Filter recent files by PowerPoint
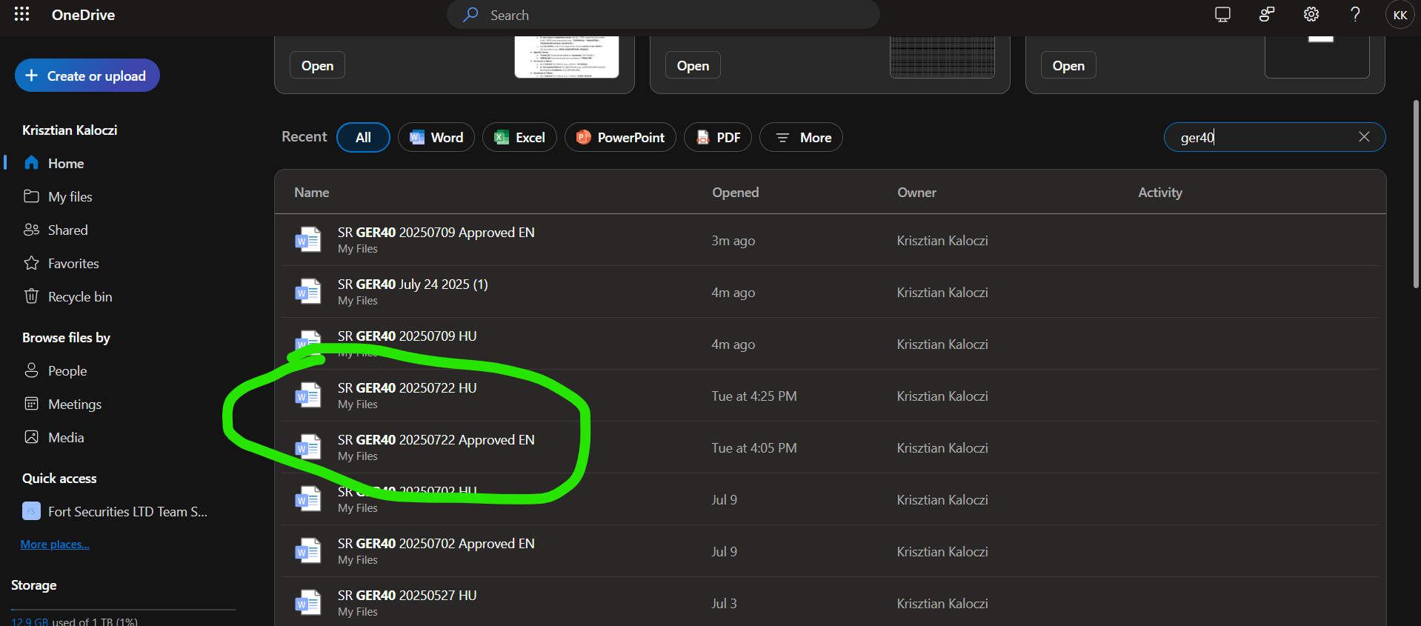The image size is (1421, 626). point(620,137)
